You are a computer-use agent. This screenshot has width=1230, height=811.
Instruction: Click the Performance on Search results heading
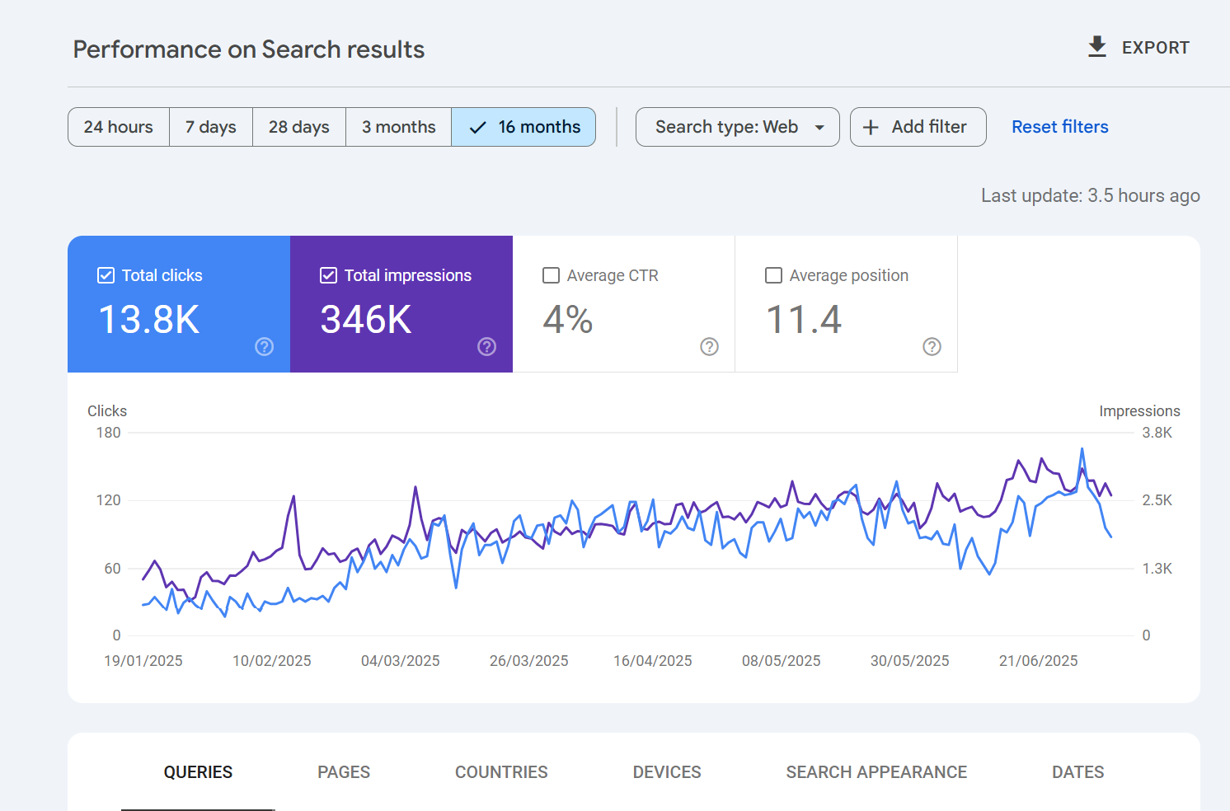pyautogui.click(x=249, y=49)
